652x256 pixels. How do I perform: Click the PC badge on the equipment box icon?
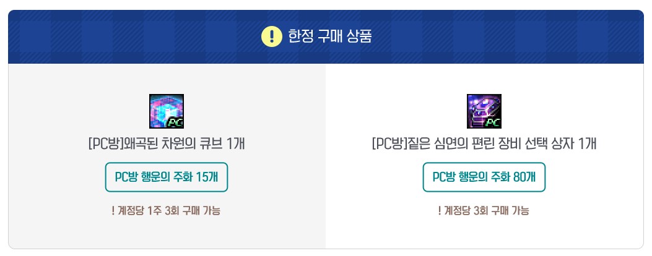pyautogui.click(x=492, y=122)
